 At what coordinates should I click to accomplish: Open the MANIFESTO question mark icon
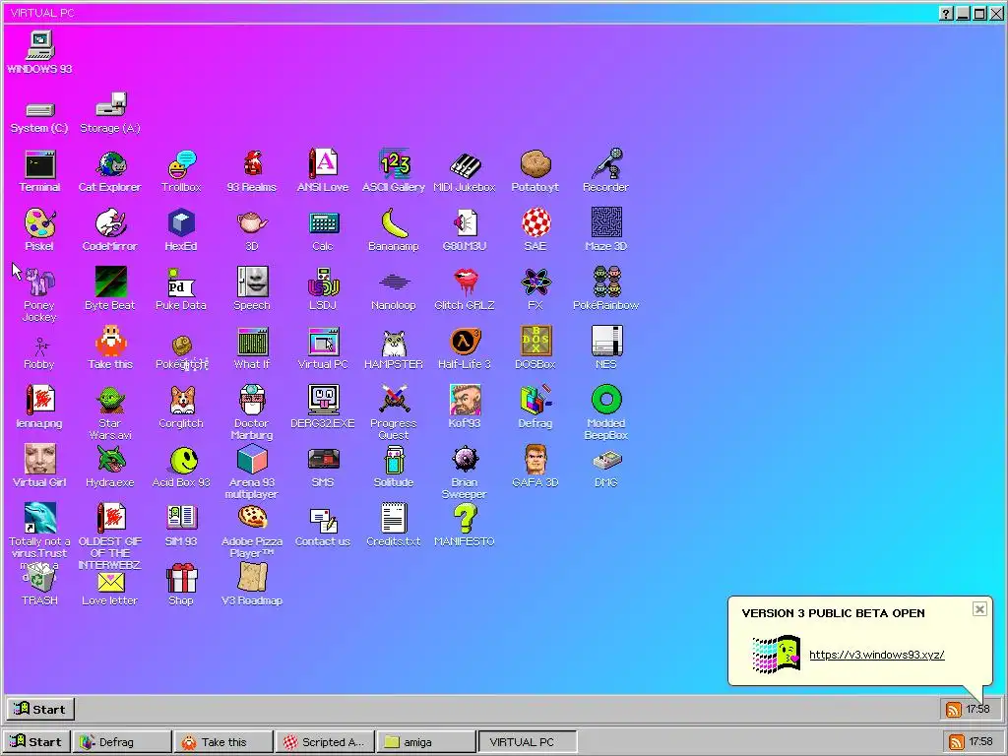[x=465, y=525]
